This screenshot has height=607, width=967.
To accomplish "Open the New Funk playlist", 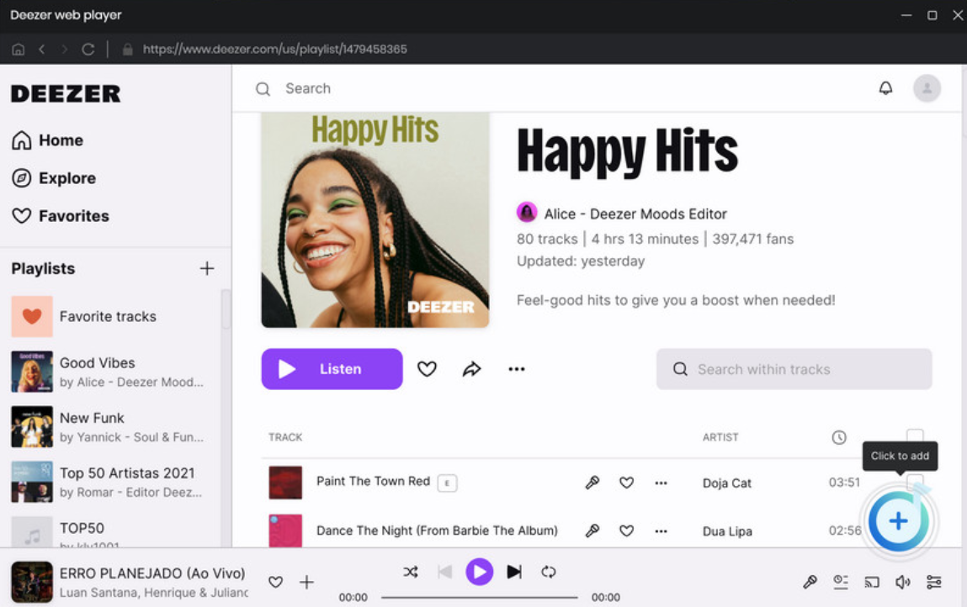I will [x=108, y=426].
